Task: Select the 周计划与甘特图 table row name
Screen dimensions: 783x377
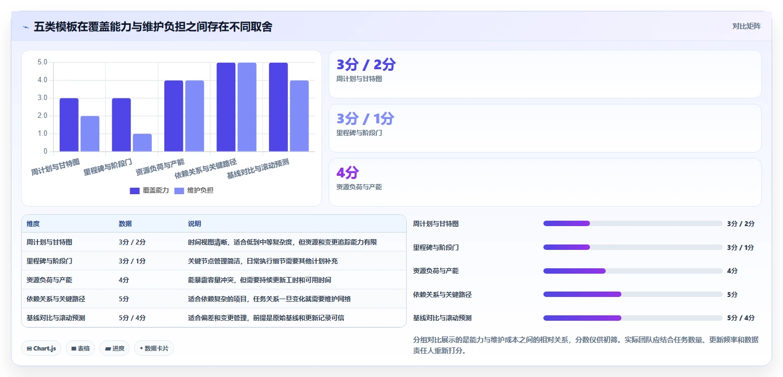Action: 49,242
